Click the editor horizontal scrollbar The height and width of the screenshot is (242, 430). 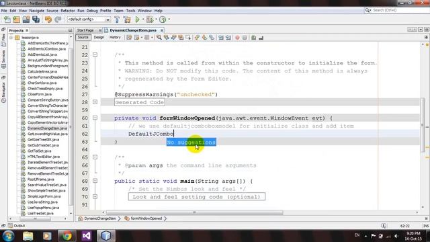pos(194,212)
